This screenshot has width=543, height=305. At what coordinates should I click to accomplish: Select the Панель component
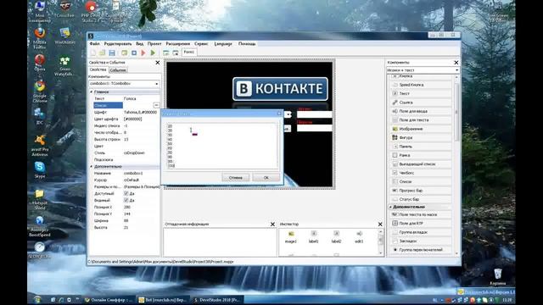(422, 147)
